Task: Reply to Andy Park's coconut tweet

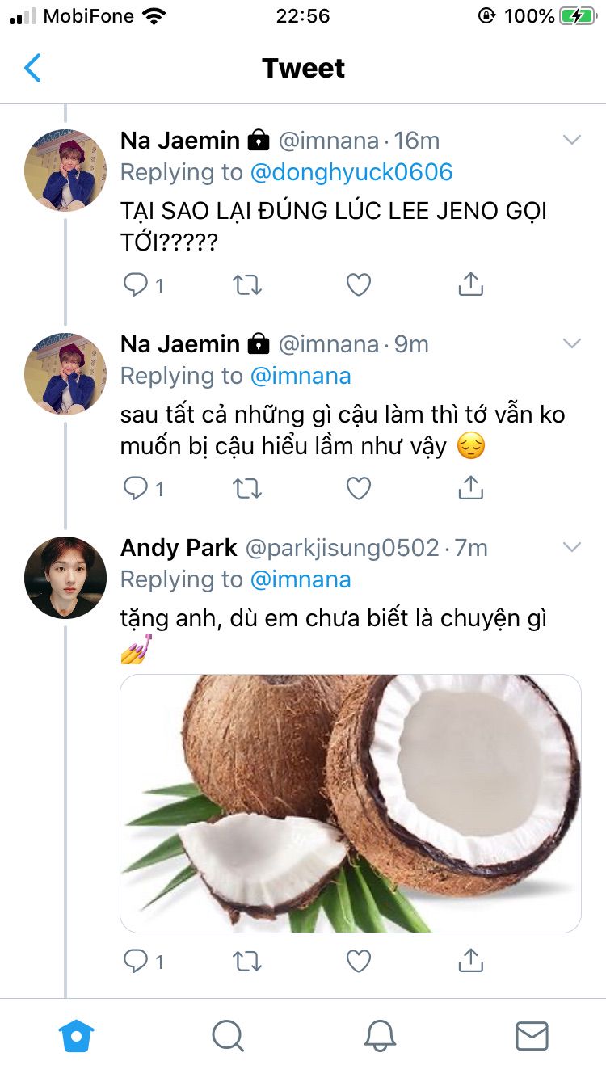Action: click(136, 961)
